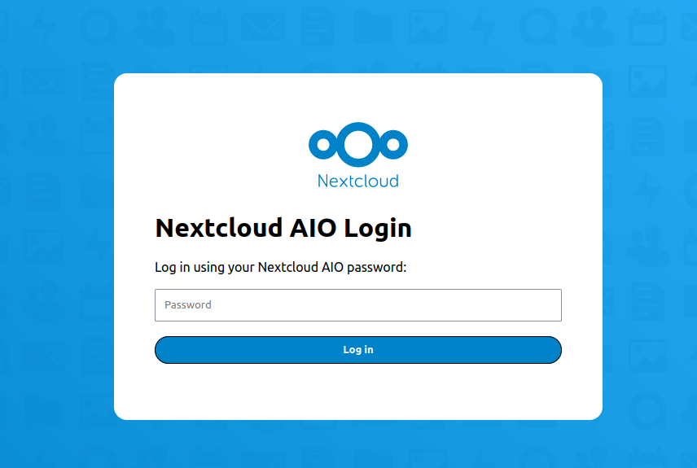Image resolution: width=697 pixels, height=468 pixels.
Task: Click the leftmost contacts icon in the top row
Action: coord(152,28)
